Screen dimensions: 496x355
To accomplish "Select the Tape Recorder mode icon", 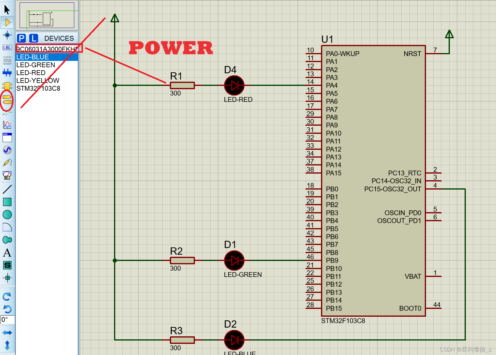I will (x=7, y=137).
